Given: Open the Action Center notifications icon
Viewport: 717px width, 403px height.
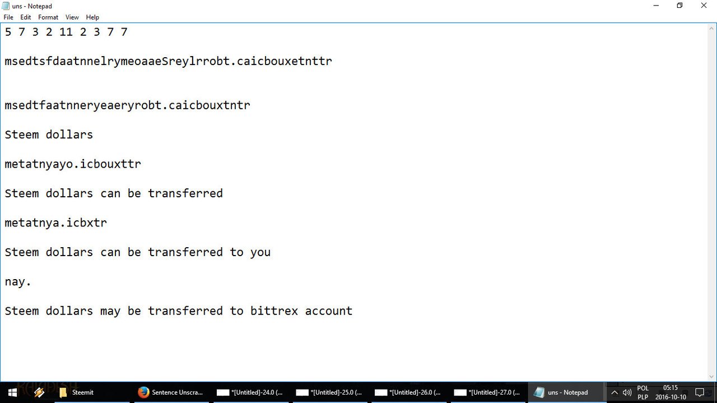Looking at the screenshot, I should [x=700, y=392].
